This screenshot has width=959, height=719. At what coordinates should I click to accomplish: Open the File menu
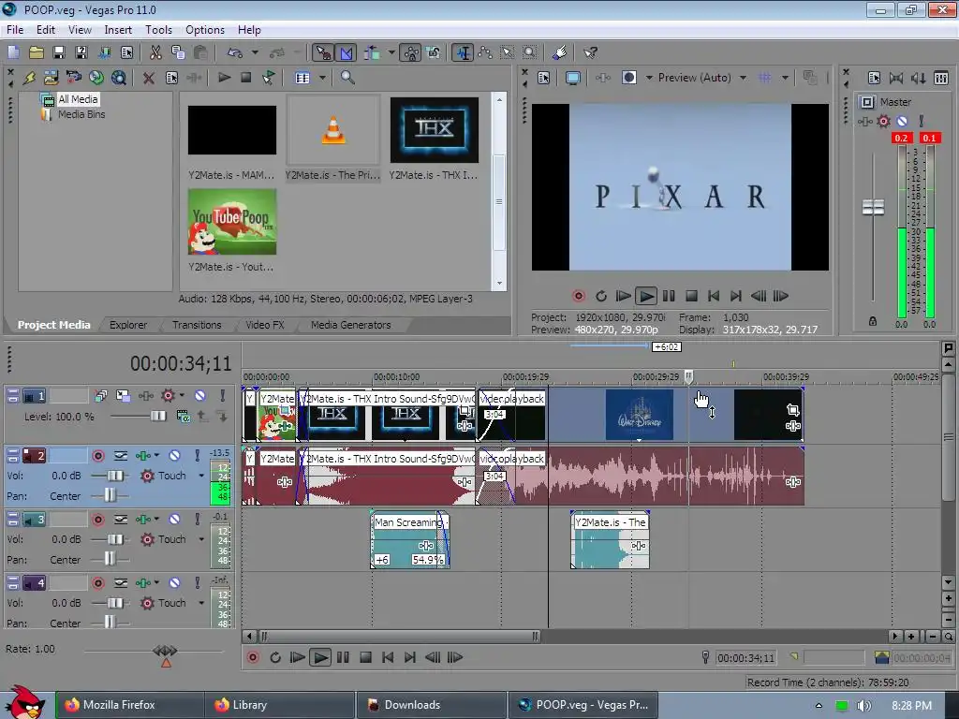15,30
